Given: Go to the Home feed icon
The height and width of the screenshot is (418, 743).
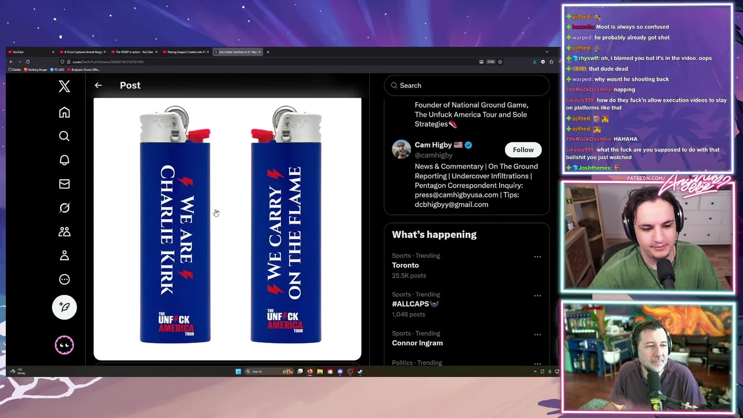Looking at the screenshot, I should click(x=64, y=112).
